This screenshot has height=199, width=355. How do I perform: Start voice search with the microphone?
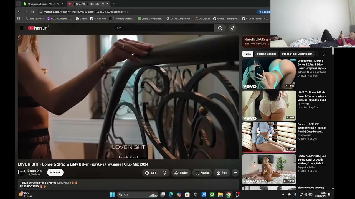click(x=233, y=28)
